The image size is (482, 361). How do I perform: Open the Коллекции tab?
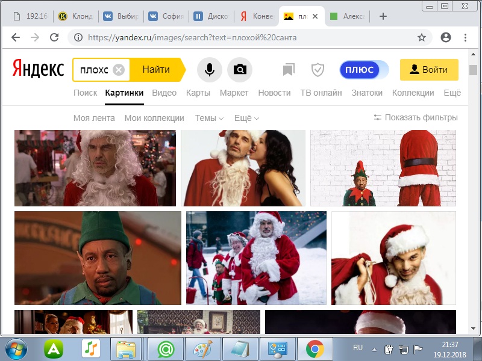[413, 93]
